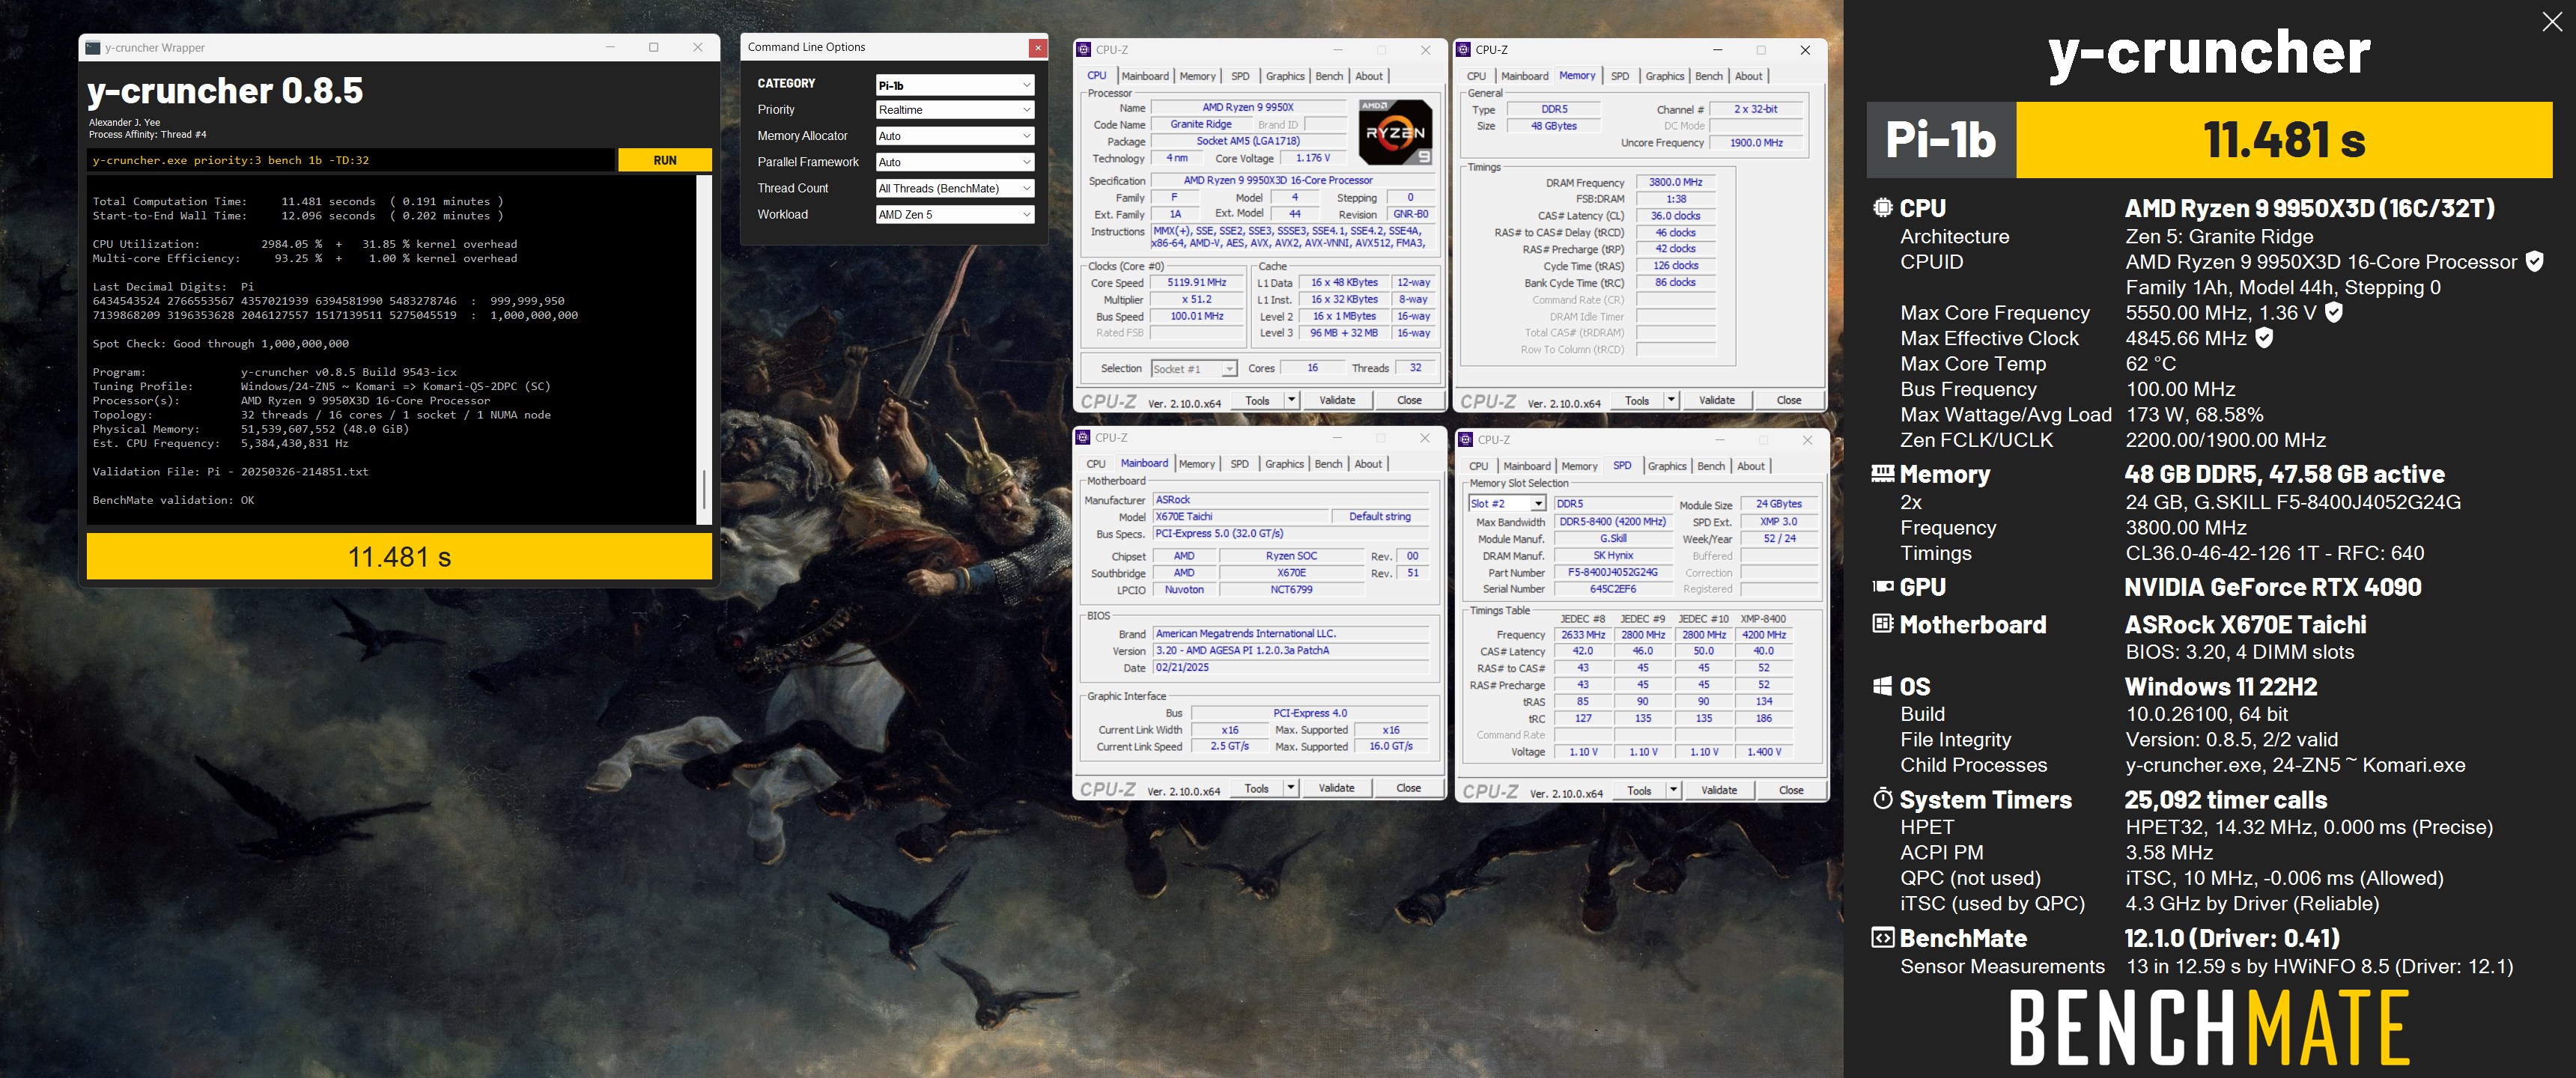Click Close in the CPU tab CPU-Z window

1409,400
